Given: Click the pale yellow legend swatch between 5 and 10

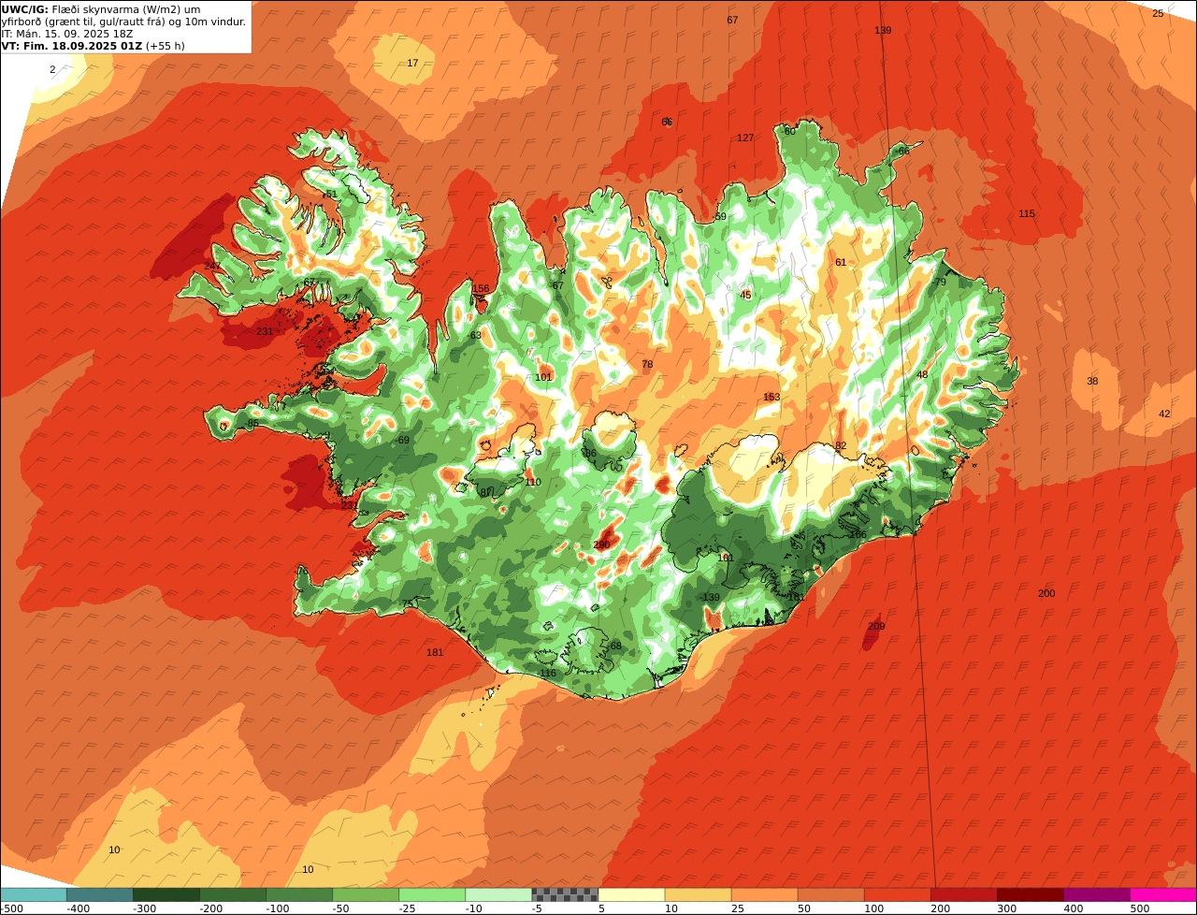Looking at the screenshot, I should [631, 894].
